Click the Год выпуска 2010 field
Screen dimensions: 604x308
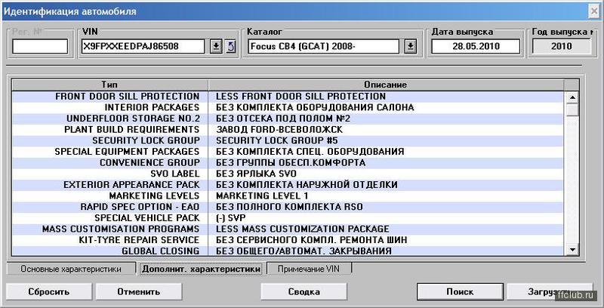pyautogui.click(x=561, y=47)
